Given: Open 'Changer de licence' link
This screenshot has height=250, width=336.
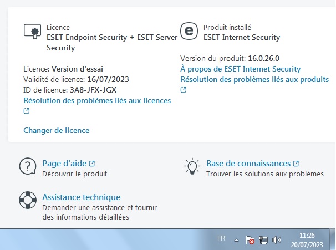Looking at the screenshot, I should pos(57,130).
